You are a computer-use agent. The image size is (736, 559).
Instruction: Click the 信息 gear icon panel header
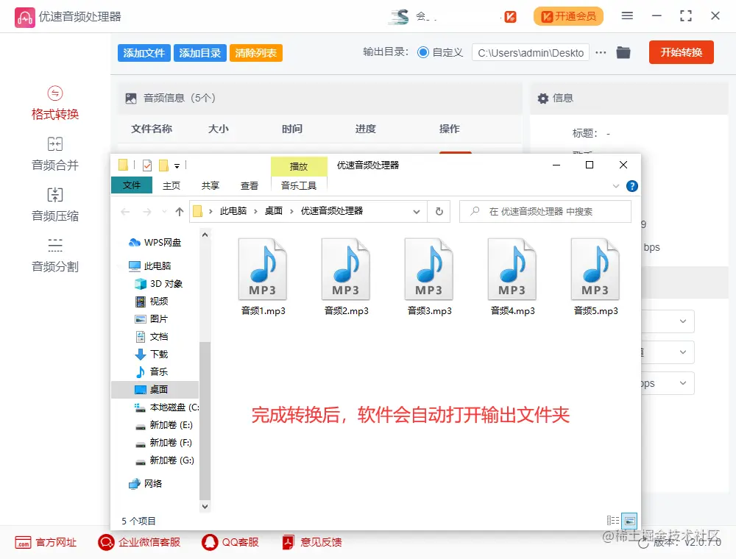point(543,98)
